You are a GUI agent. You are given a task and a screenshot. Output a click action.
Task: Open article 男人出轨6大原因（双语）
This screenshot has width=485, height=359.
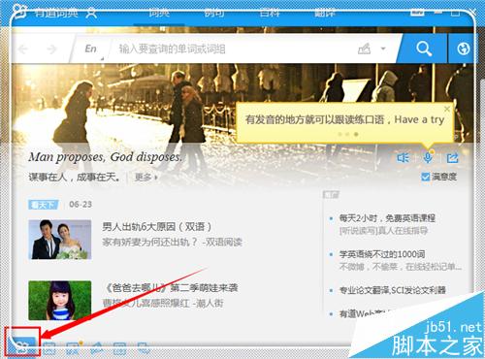point(157,226)
